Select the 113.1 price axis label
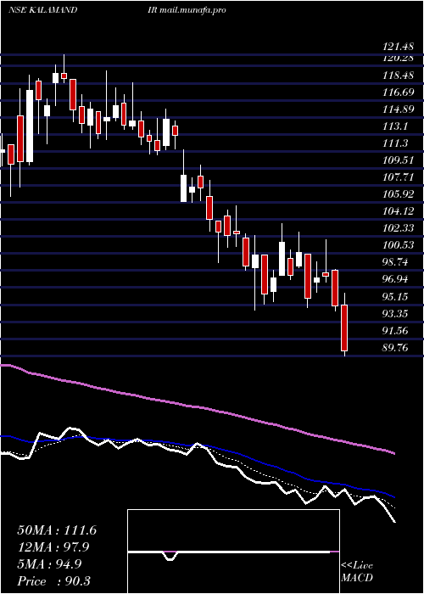The height and width of the screenshot is (594, 424). tap(395, 126)
